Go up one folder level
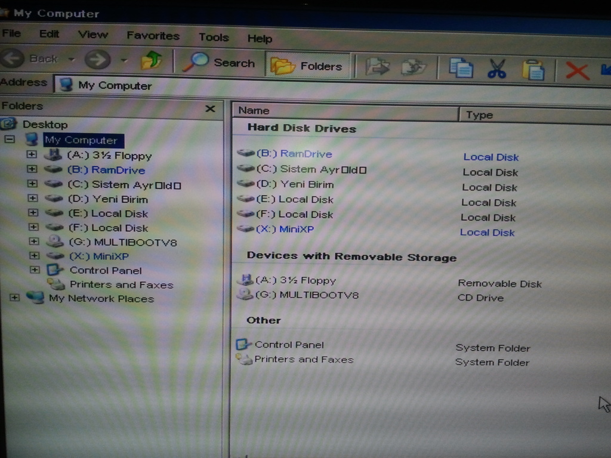 pyautogui.click(x=151, y=60)
